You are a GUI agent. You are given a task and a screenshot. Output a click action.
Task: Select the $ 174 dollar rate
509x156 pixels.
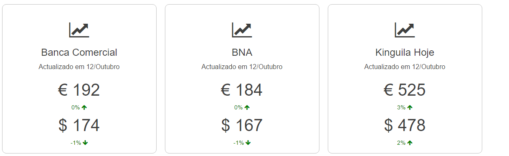click(79, 125)
